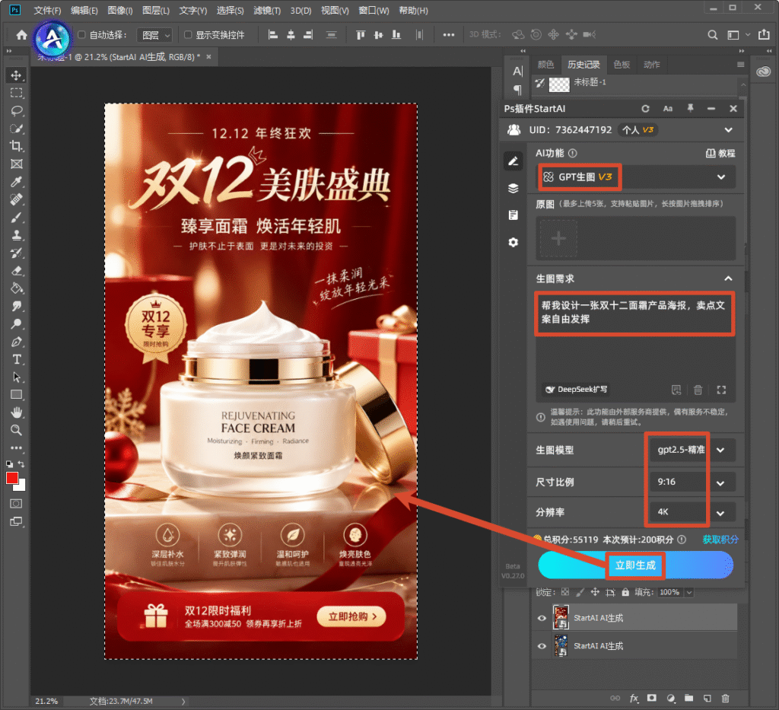The width and height of the screenshot is (779, 710).
Task: Toggle Quick Mask mode
Action: (x=17, y=503)
